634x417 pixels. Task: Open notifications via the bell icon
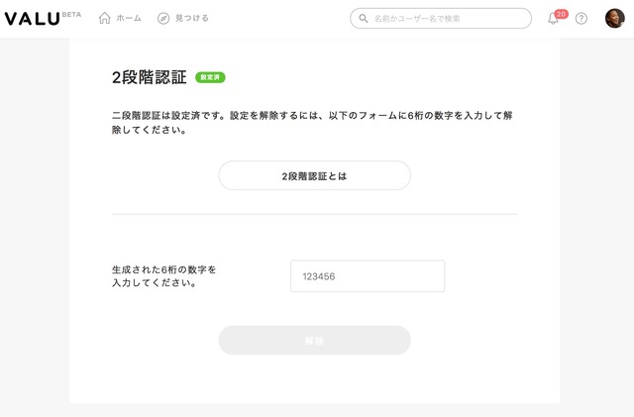coord(553,19)
